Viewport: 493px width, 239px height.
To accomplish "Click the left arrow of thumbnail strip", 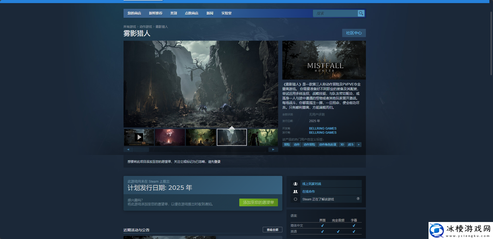I will (x=128, y=149).
